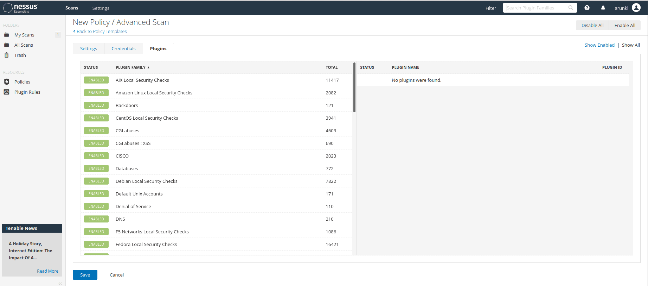Click the Policies shield icon

[6, 82]
